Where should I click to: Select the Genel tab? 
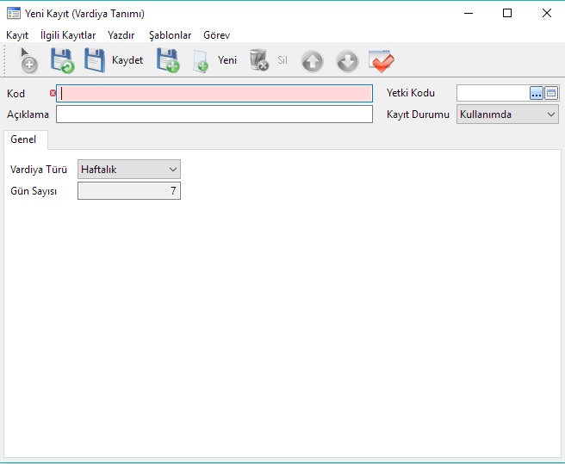(x=23, y=139)
